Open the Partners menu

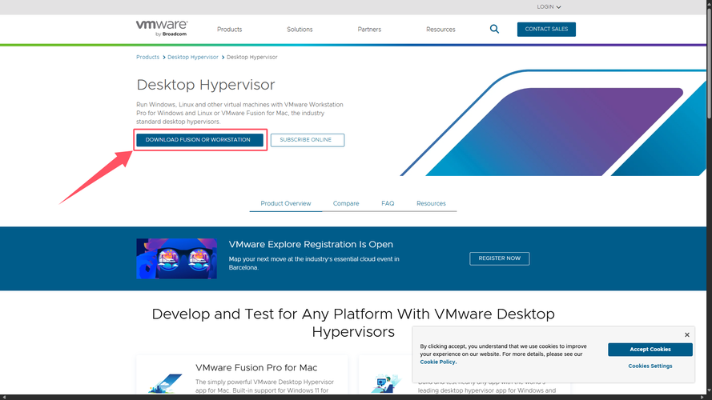pyautogui.click(x=369, y=30)
